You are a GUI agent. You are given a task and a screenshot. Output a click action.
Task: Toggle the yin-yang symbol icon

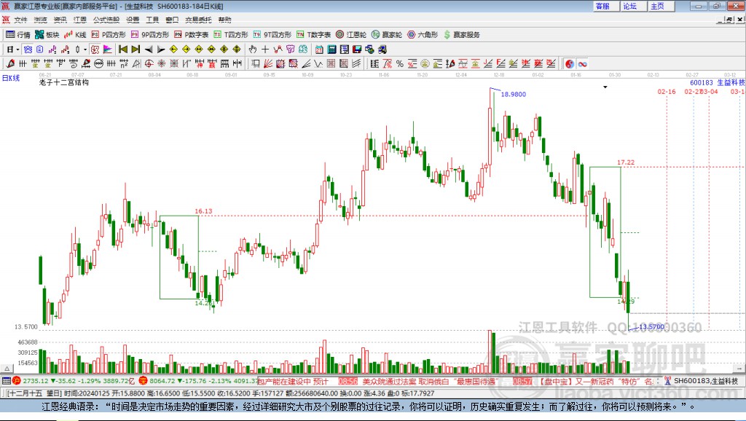(x=570, y=64)
